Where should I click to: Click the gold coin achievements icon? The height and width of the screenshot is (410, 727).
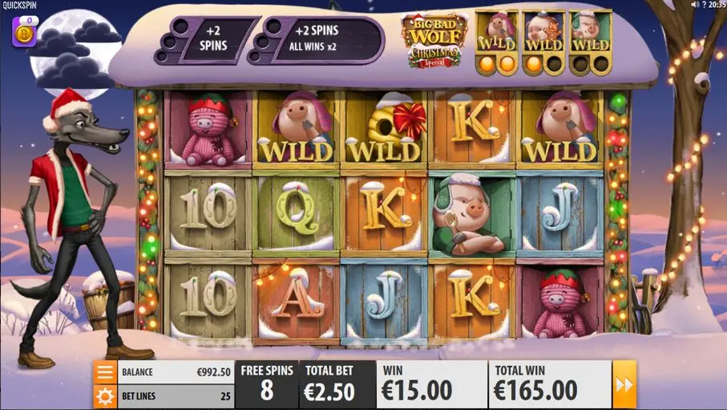(x=24, y=31)
